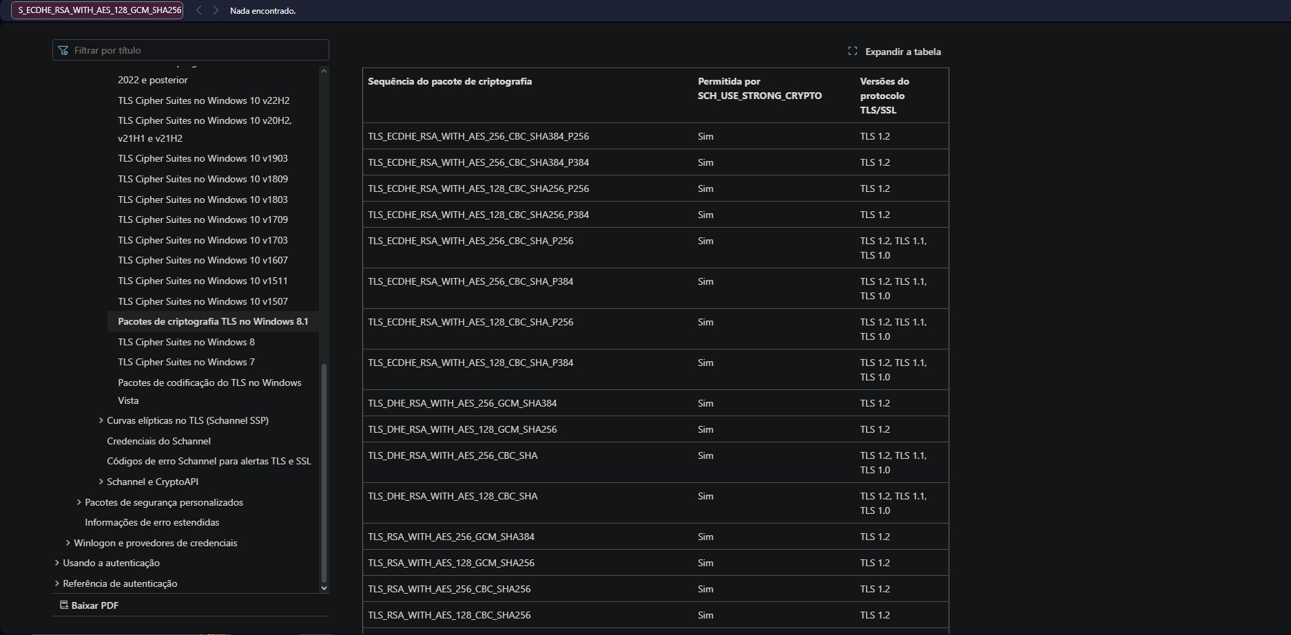Open TLS Cipher Suites no Windows 10 v1703
Screen dimensions: 1291x635
(x=203, y=240)
